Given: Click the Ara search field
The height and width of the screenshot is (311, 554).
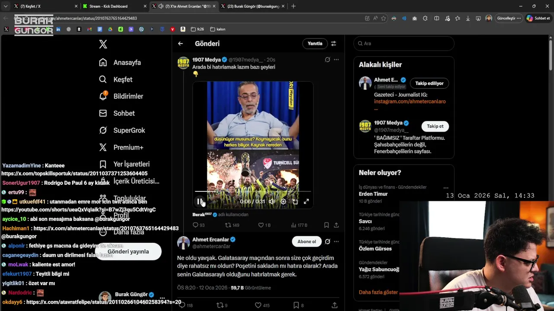Looking at the screenshot, I should pos(404,43).
